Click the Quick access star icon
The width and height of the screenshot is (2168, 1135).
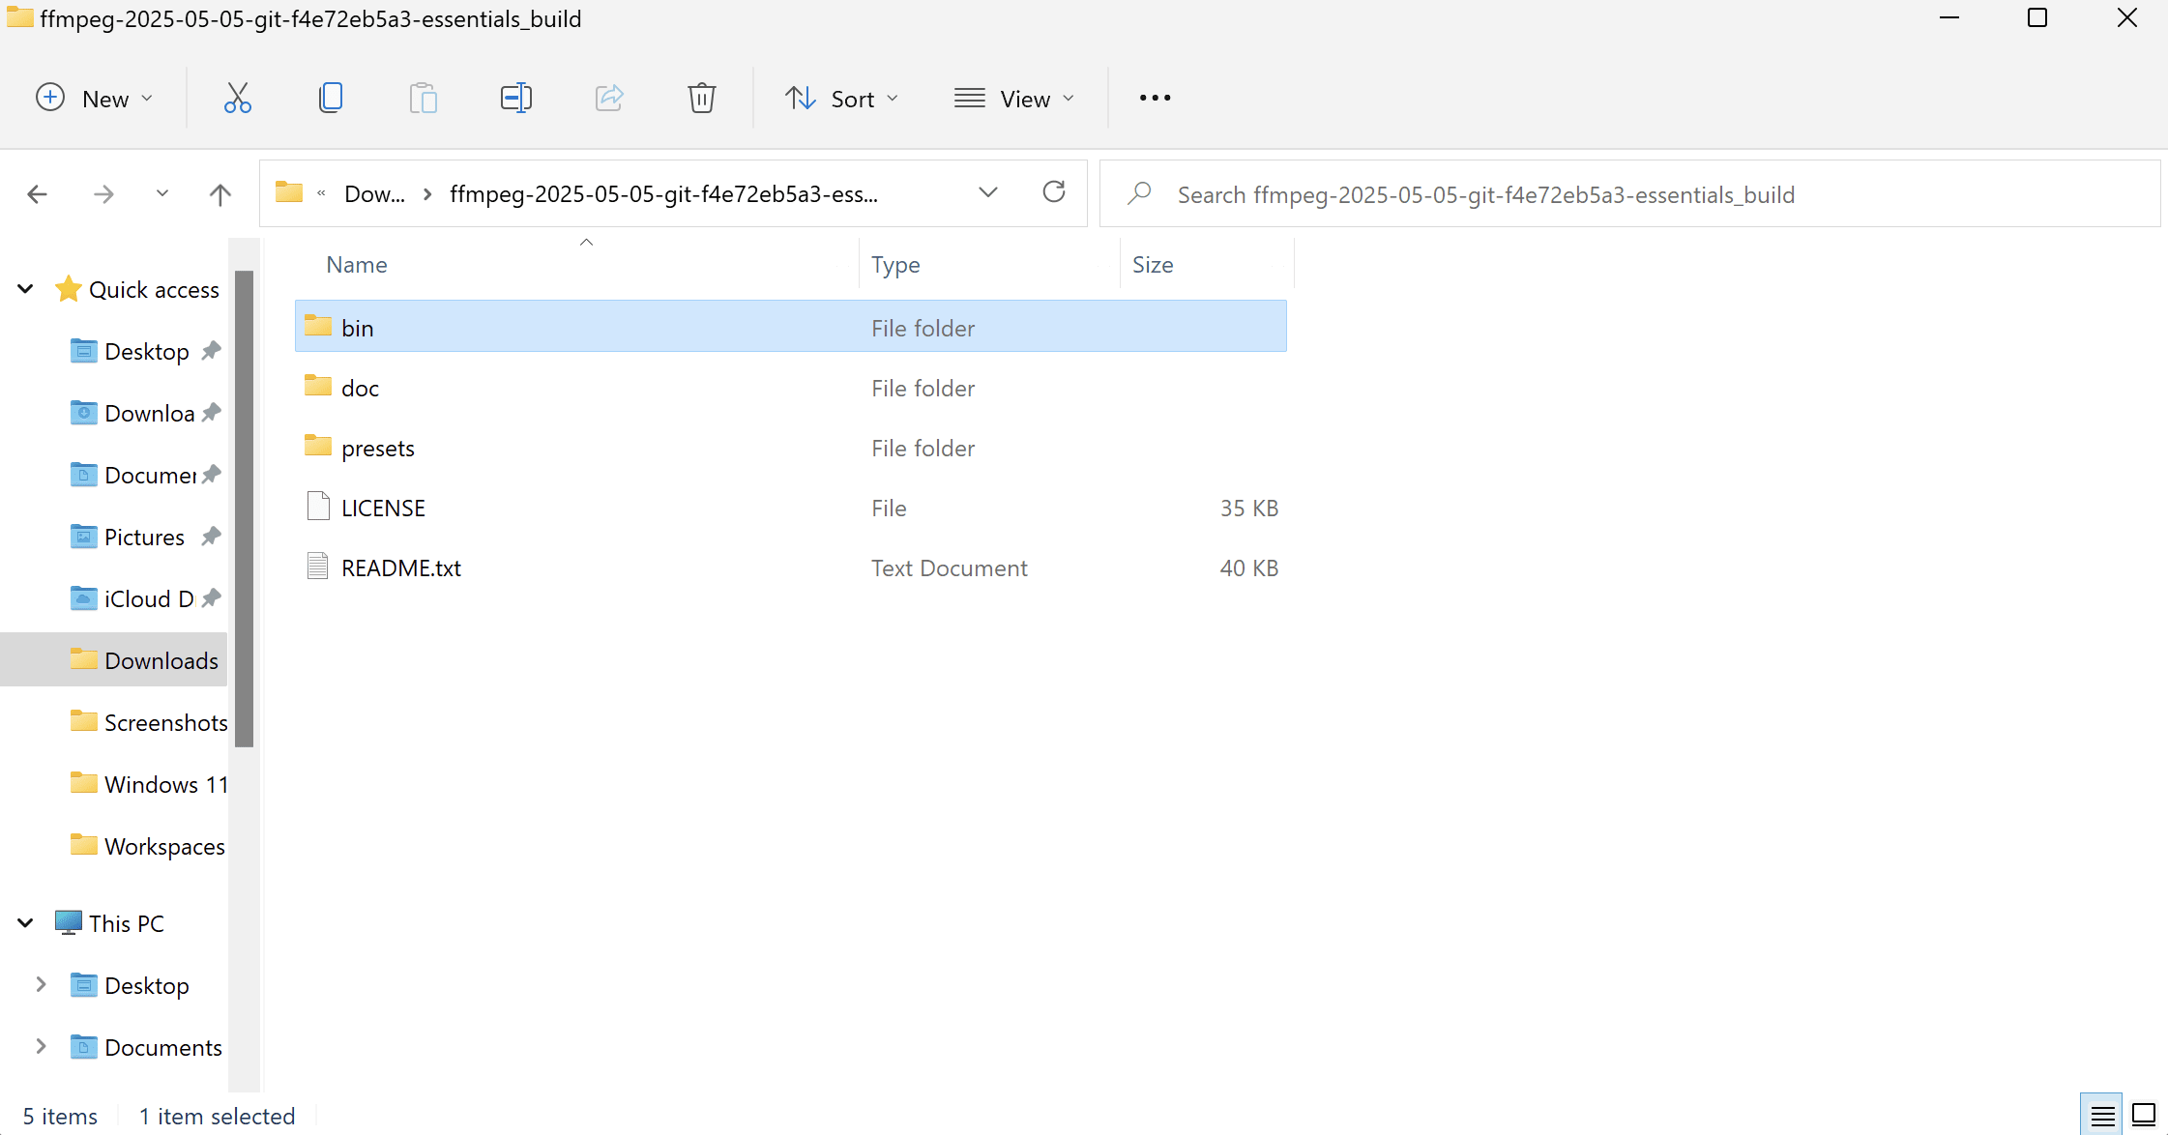click(68, 288)
